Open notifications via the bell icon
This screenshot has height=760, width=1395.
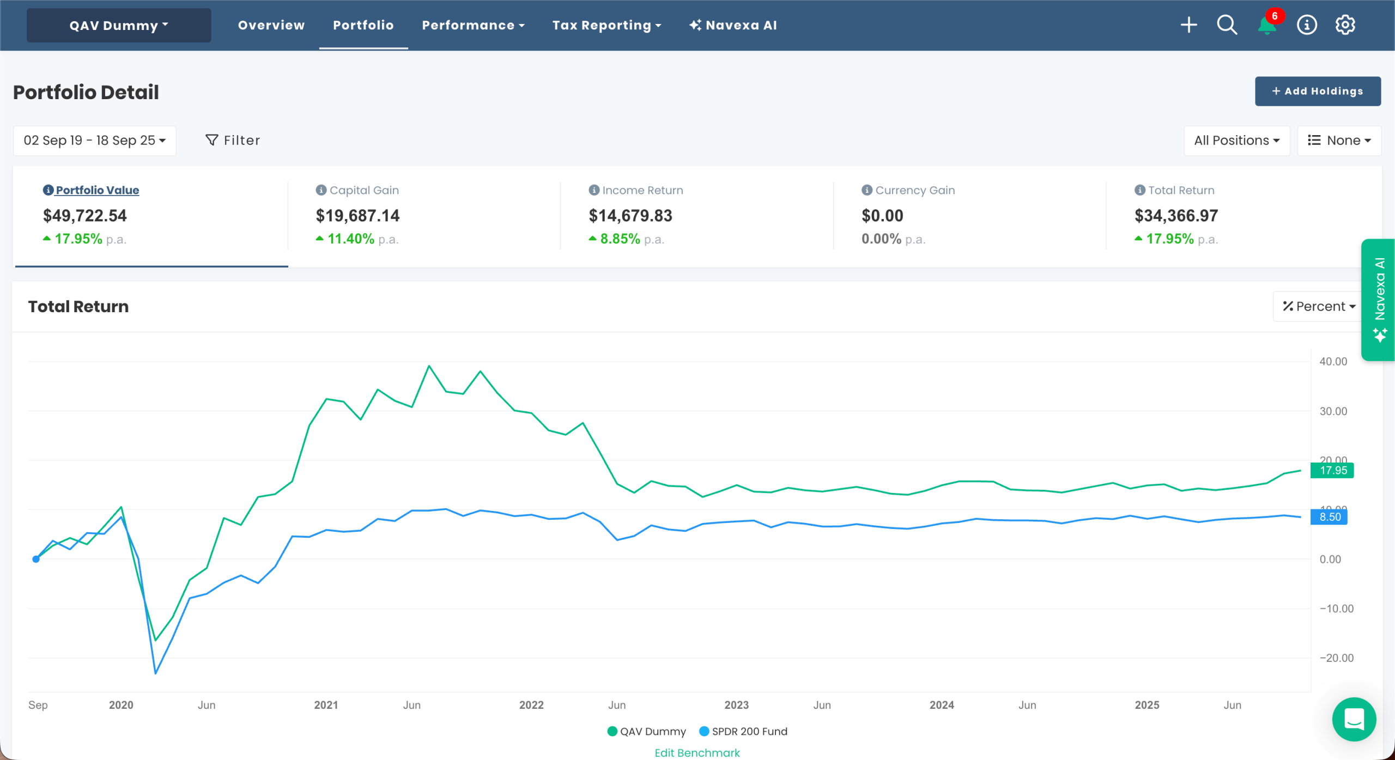point(1266,25)
